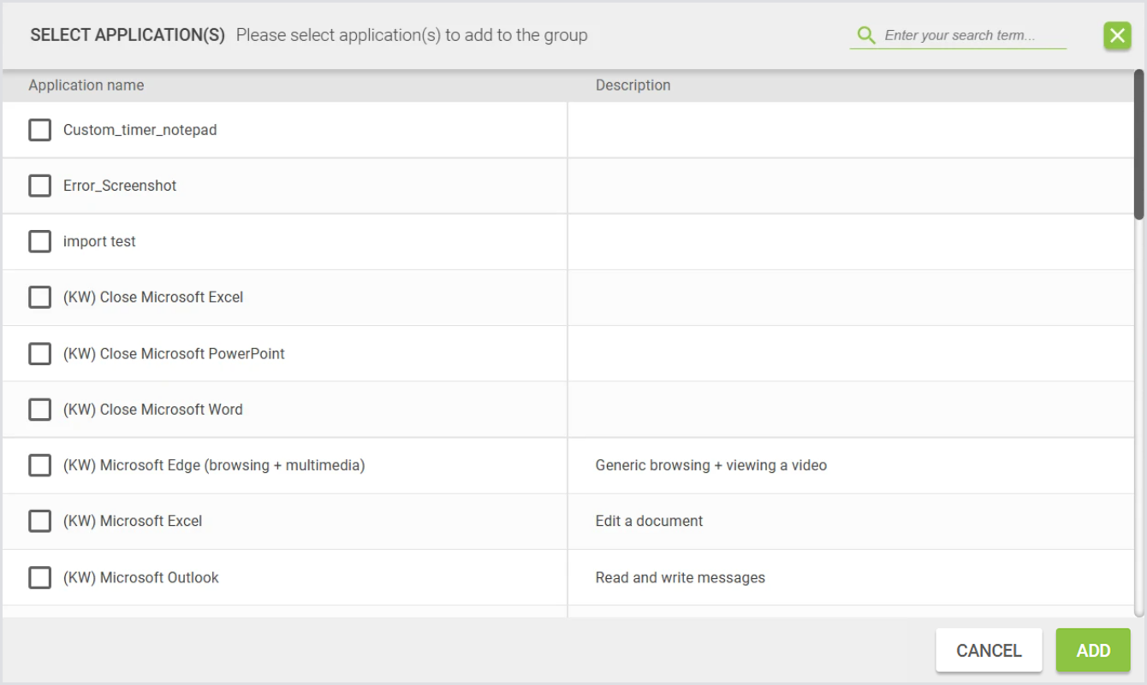Check the Custom_timer_notepad checkbox
The width and height of the screenshot is (1147, 685).
click(x=39, y=130)
